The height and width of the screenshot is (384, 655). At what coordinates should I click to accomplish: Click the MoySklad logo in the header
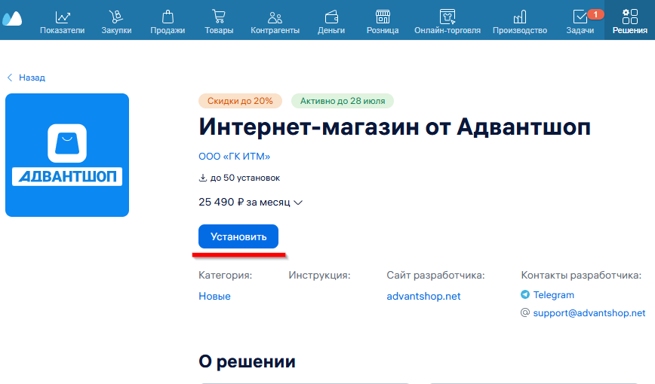[12, 19]
